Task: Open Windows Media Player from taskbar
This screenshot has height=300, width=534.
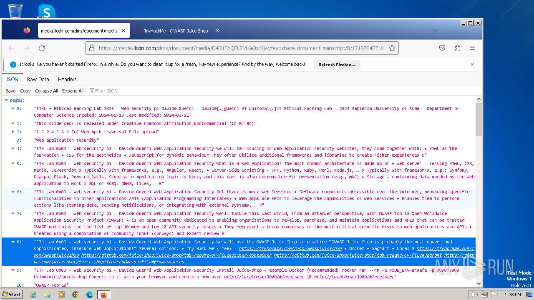Action: (61, 295)
